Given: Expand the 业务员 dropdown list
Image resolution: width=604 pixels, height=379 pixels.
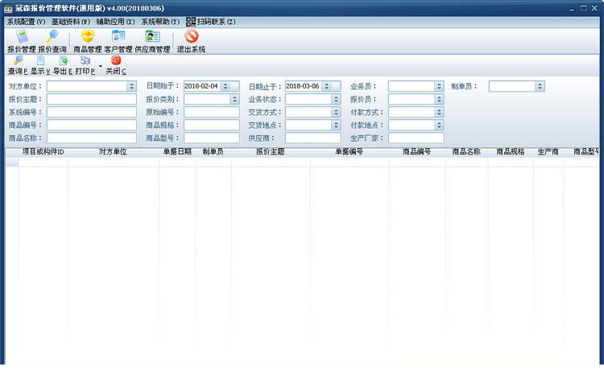Looking at the screenshot, I should pyautogui.click(x=439, y=86).
